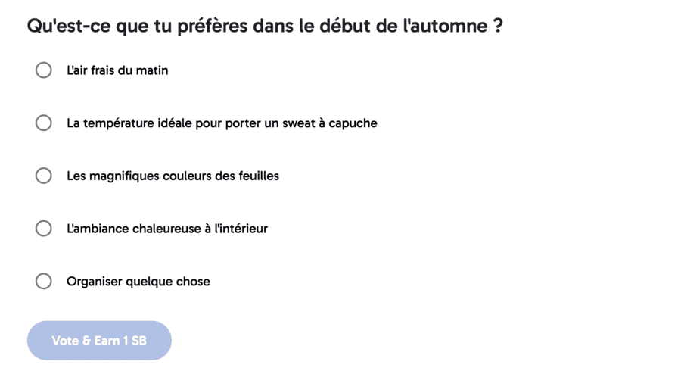Vote for the fresh morning air circle
The height and width of the screenshot is (371, 681).
click(x=44, y=70)
